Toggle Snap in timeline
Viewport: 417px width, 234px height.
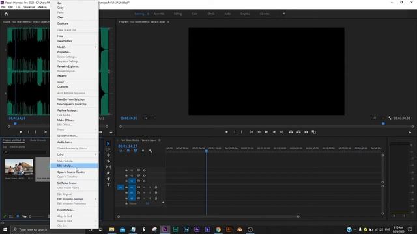(x=128, y=151)
